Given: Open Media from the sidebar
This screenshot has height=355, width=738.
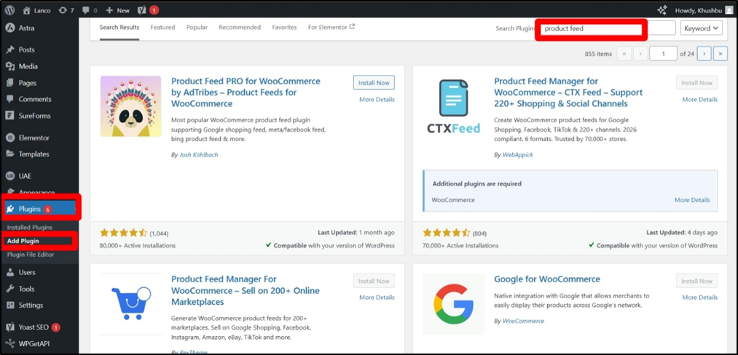Looking at the screenshot, I should click(28, 66).
